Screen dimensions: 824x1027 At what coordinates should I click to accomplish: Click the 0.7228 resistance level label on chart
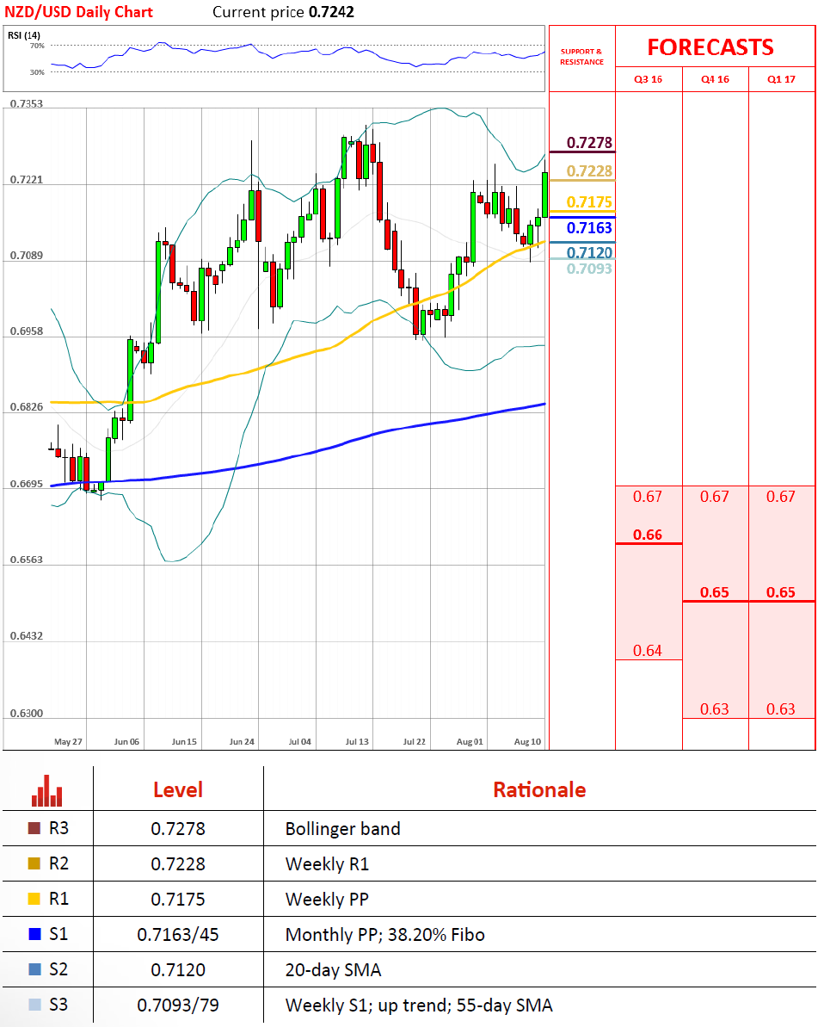click(x=589, y=171)
